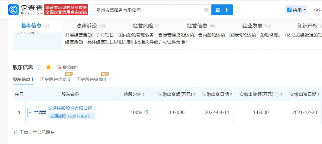
Task: Click the 2021-12-20 paid-in date cell
Action: (305, 112)
